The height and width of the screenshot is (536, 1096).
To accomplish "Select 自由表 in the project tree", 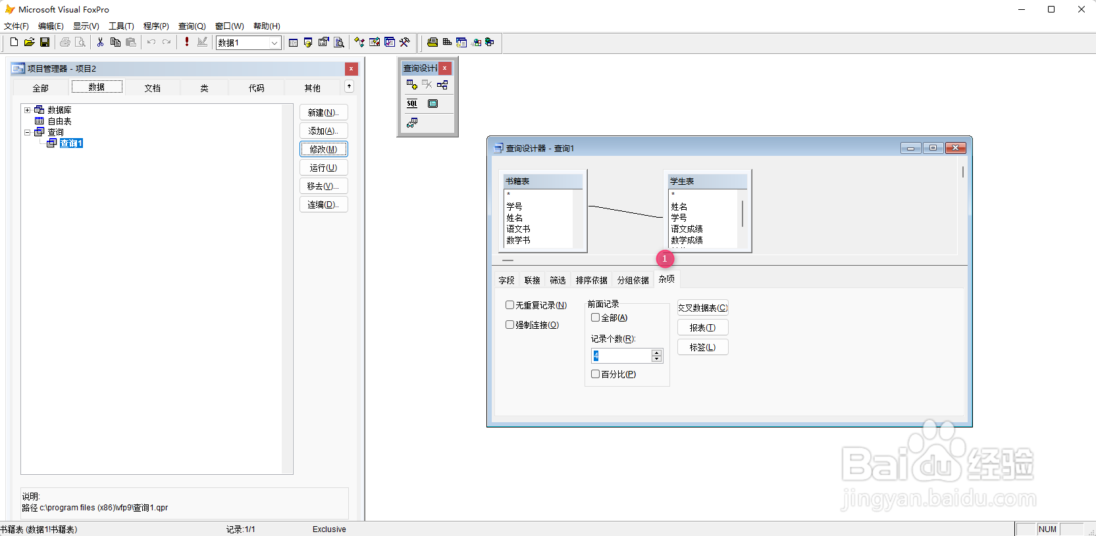I will point(59,121).
